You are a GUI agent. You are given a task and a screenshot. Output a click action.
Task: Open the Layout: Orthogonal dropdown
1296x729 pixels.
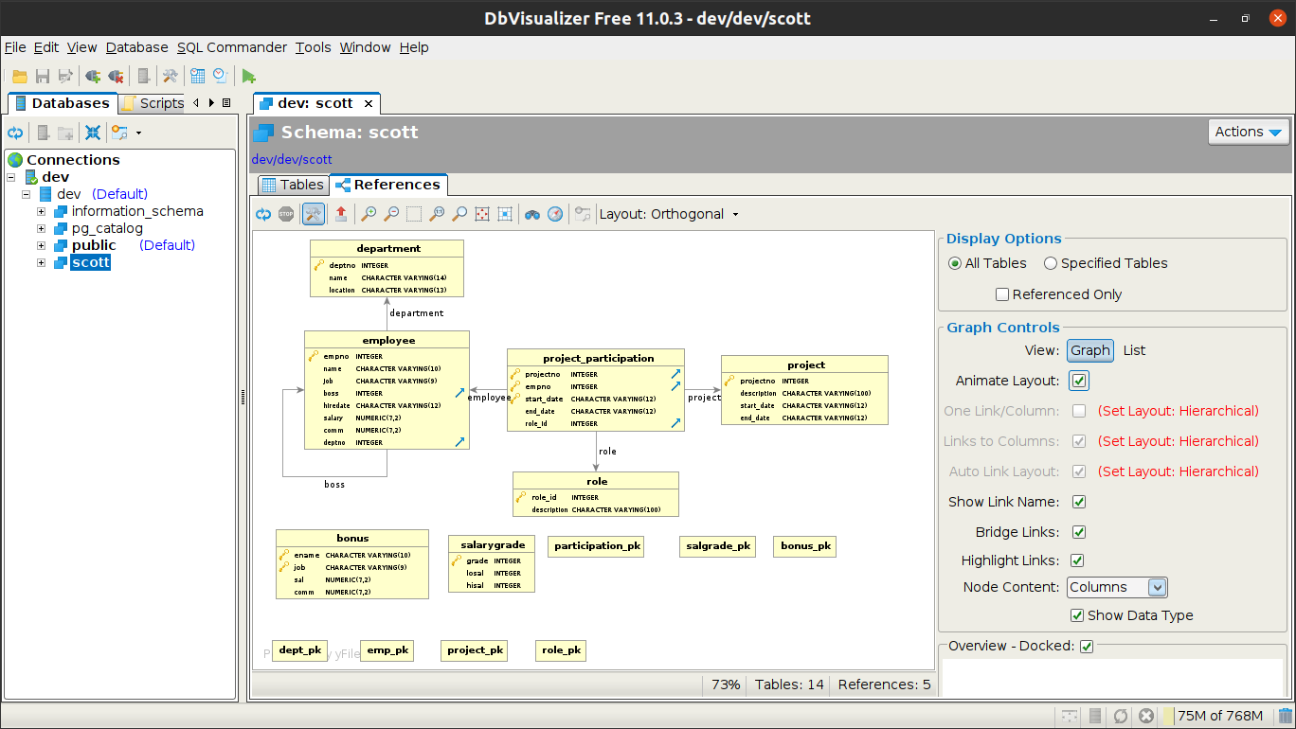pos(669,214)
